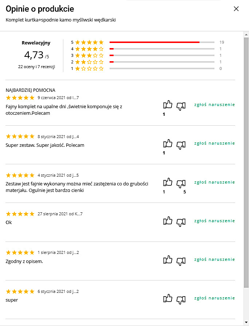The image size is (249, 326).
Task: Click the scrollbar up arrow
Action: click(x=246, y=35)
